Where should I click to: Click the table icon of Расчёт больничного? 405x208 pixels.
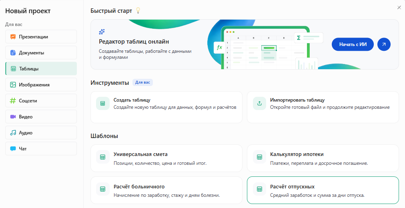click(x=102, y=189)
